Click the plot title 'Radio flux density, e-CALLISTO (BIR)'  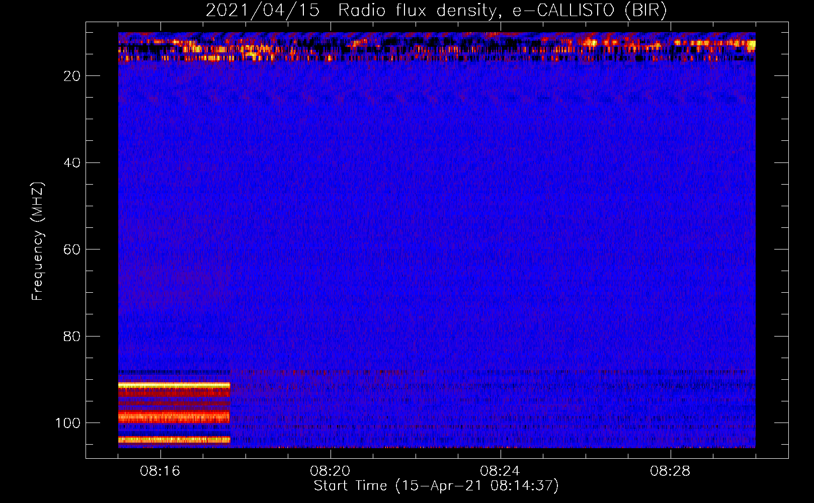pos(502,10)
